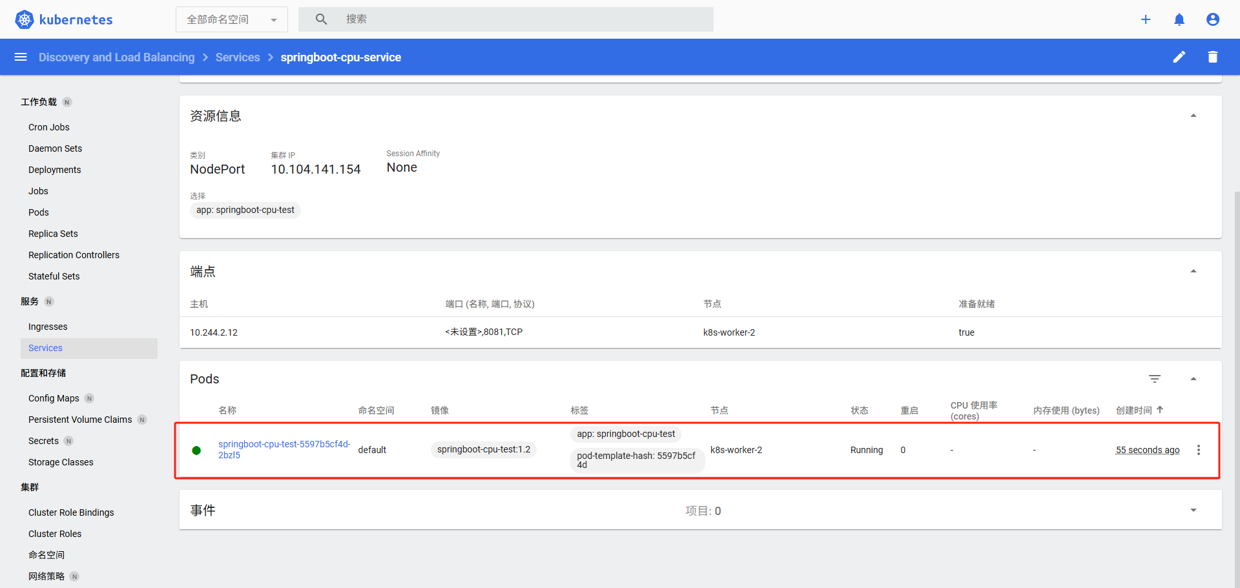Click the Kubernetes logo icon
The width and height of the screenshot is (1240, 588).
tap(25, 19)
